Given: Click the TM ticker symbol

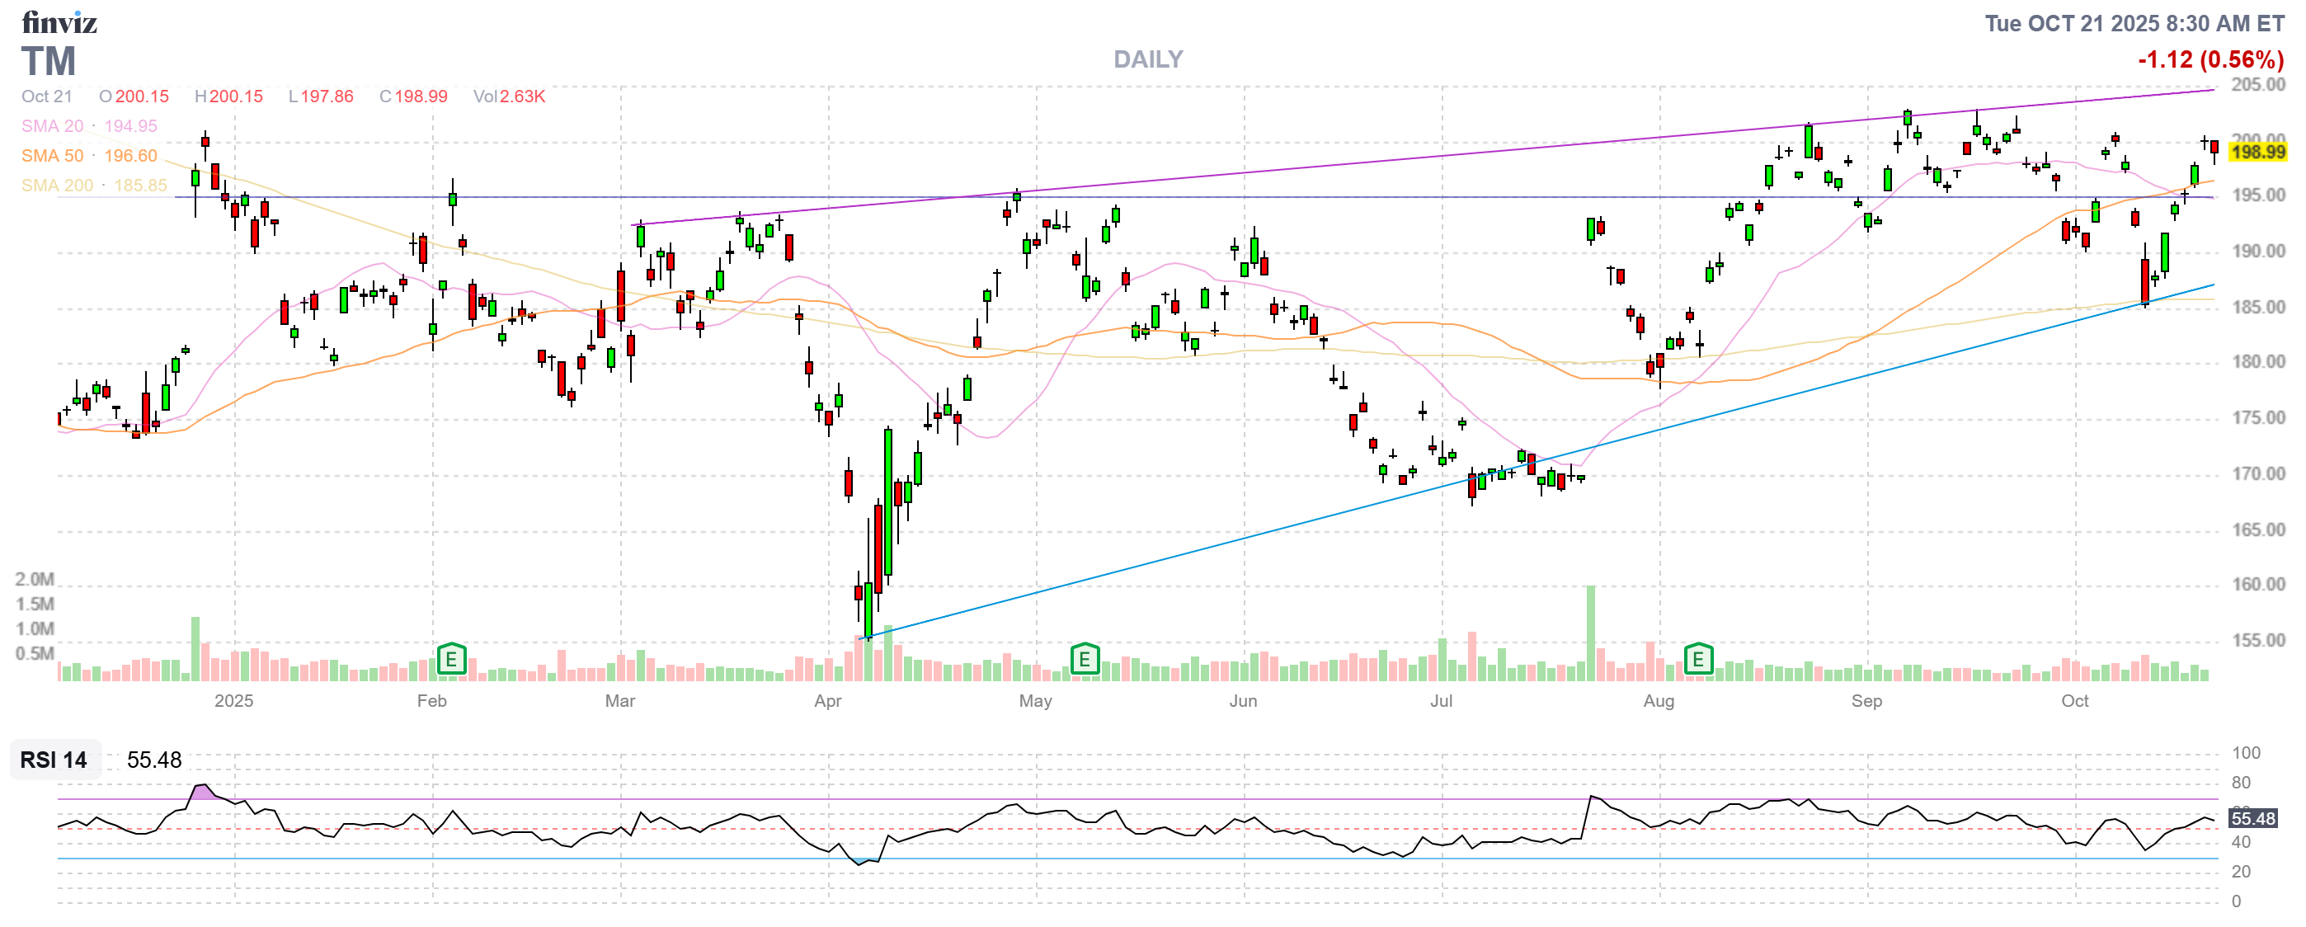Looking at the screenshot, I should tap(49, 63).
